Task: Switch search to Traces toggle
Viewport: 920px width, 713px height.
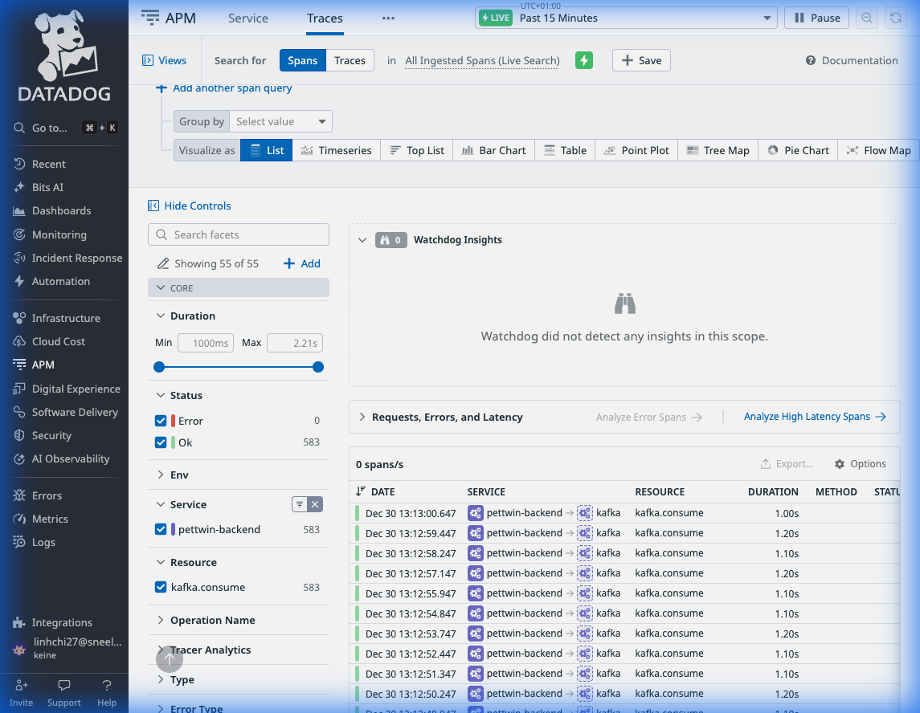Action: 350,60
